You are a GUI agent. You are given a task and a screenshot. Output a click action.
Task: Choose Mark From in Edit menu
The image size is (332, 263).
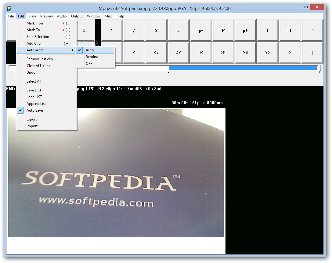(47, 23)
